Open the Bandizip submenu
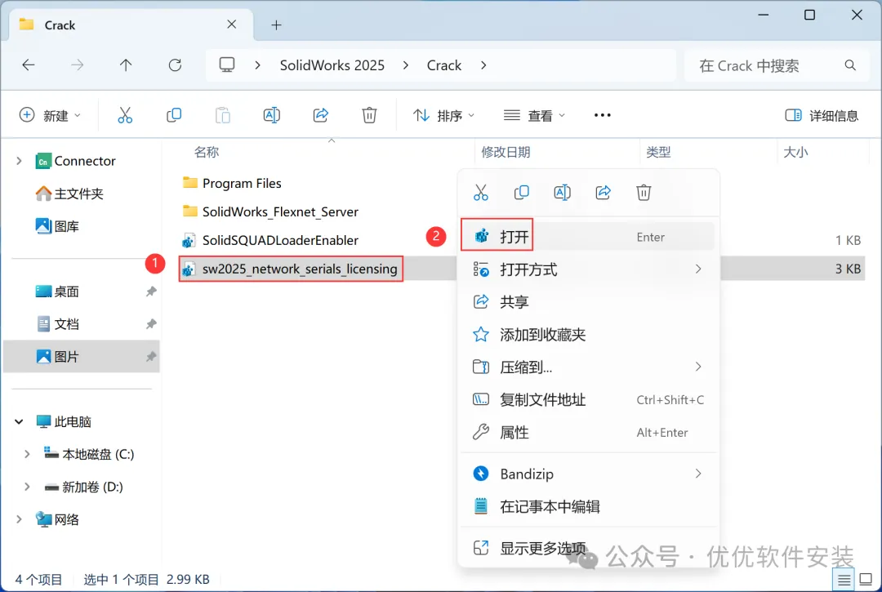 pyautogui.click(x=588, y=474)
